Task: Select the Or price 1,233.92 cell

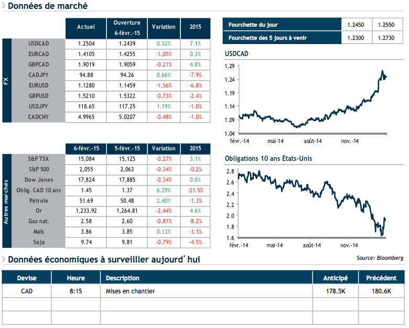Action: point(85,211)
